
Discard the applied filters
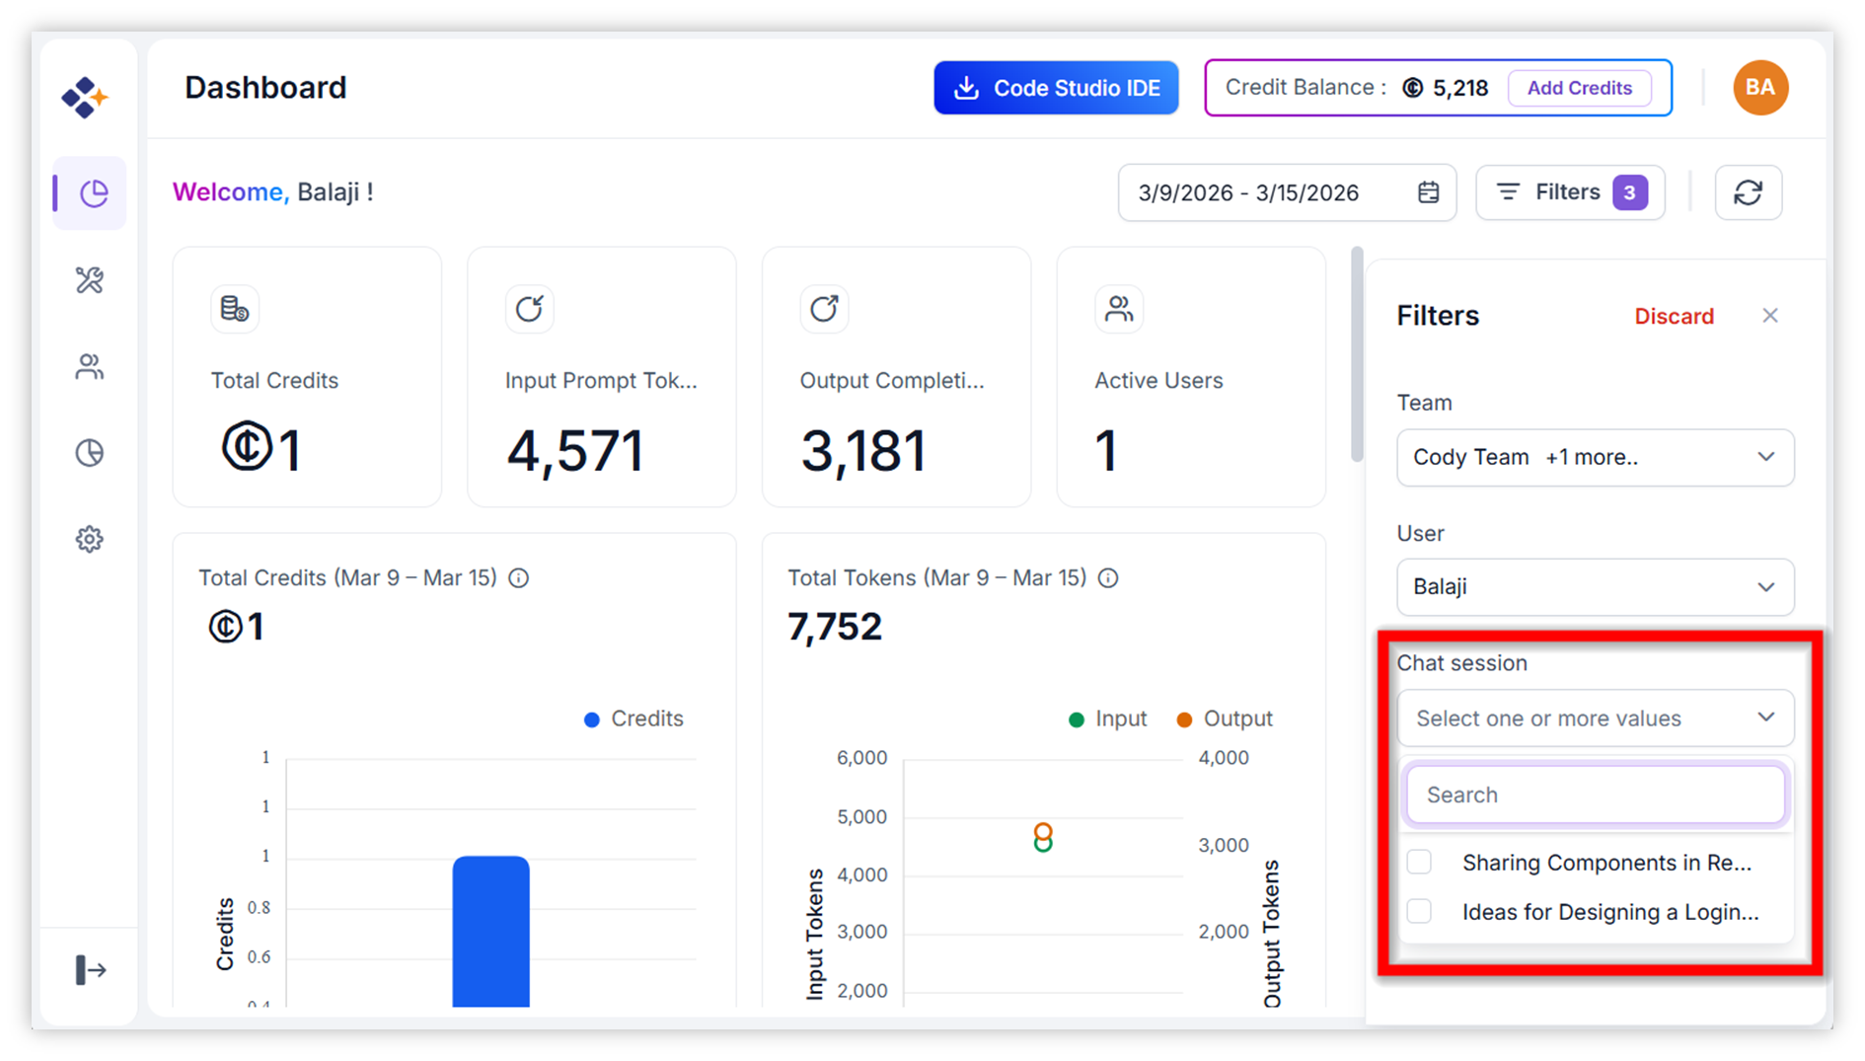pos(1674,316)
